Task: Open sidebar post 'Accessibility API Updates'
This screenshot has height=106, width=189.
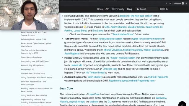Action: [32, 65]
